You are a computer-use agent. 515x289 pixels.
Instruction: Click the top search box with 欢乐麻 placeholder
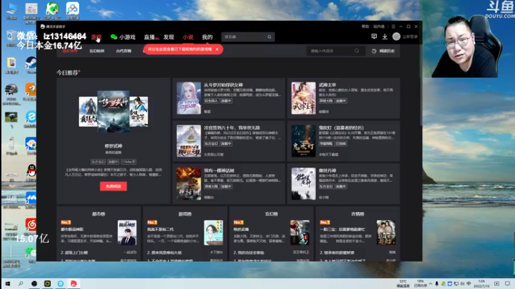[248, 37]
